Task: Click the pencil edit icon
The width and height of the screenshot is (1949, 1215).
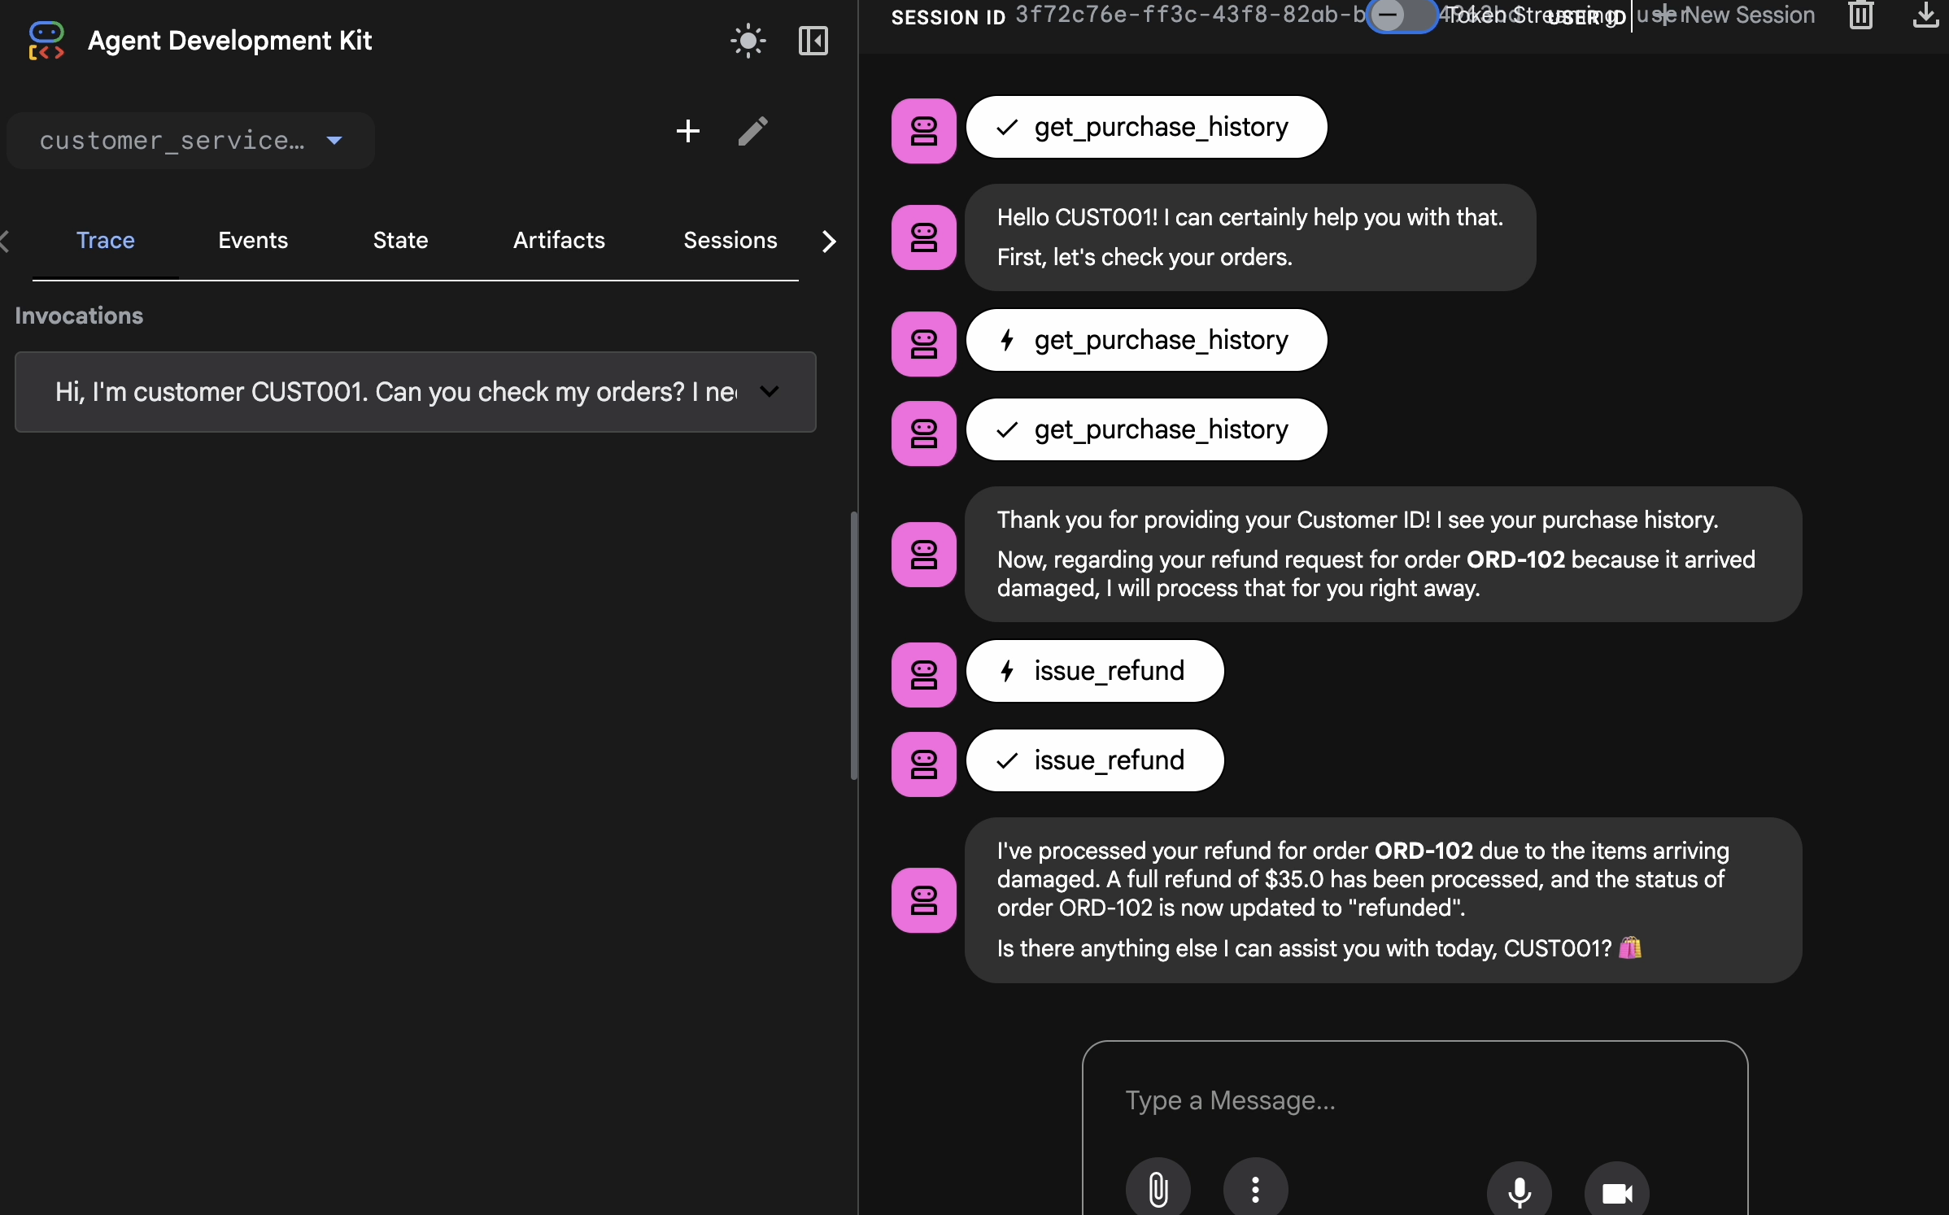Action: [x=752, y=131]
